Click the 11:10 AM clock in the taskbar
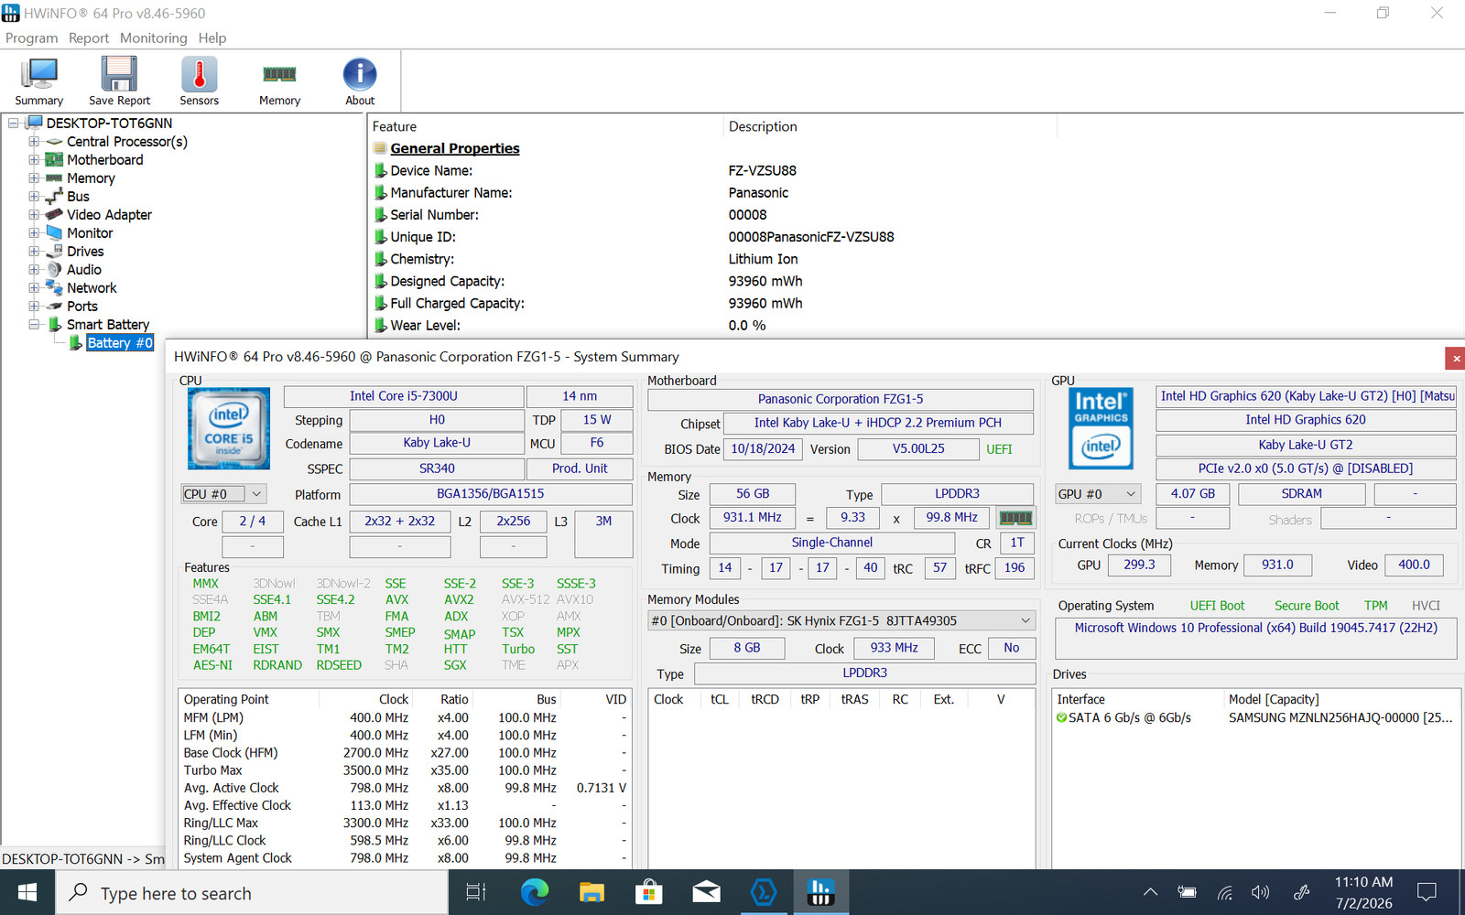Viewport: 1465px width, 915px height. [1363, 882]
